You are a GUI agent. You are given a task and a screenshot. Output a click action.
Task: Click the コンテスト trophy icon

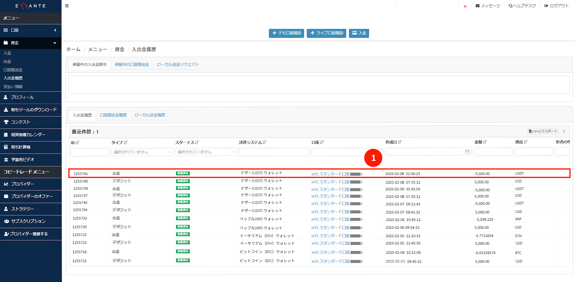[6, 122]
